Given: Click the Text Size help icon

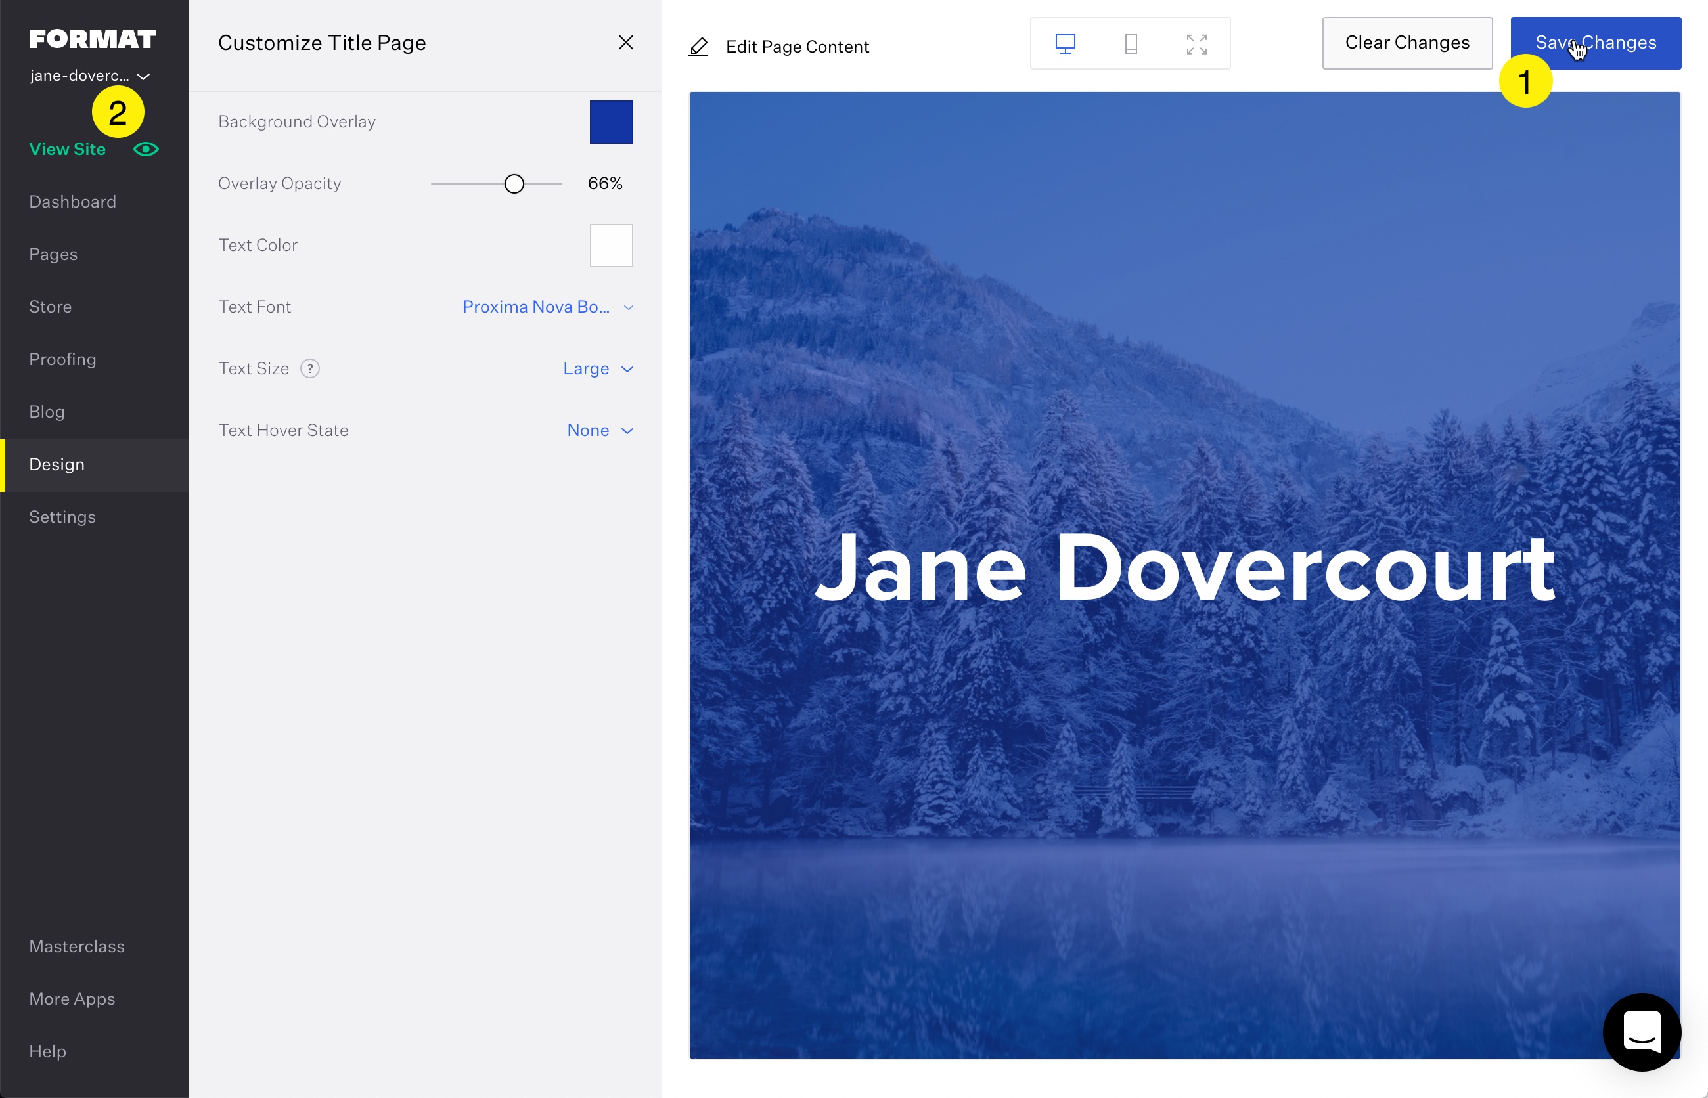Looking at the screenshot, I should [x=310, y=368].
